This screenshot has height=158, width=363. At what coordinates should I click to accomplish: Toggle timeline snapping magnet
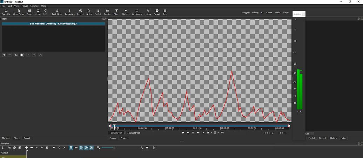[x=71, y=147]
